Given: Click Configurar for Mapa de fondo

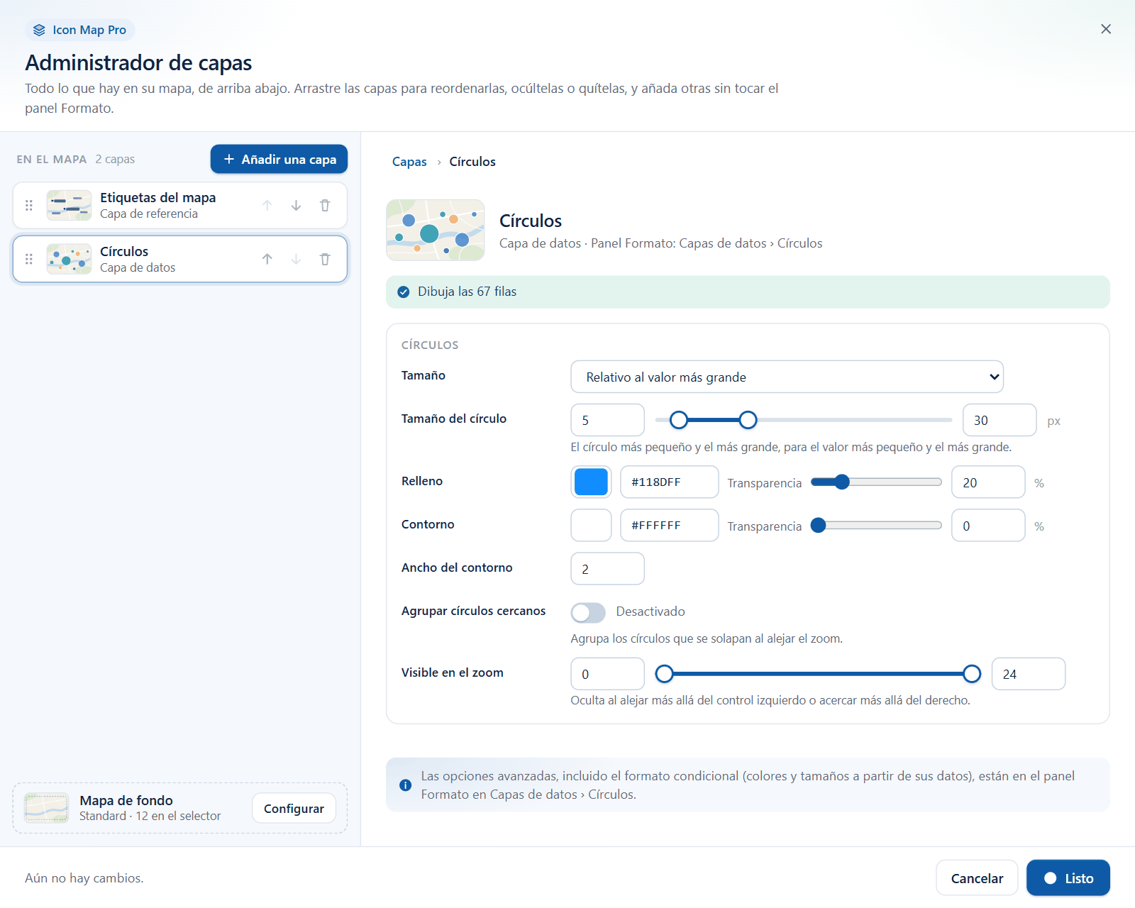Looking at the screenshot, I should pos(294,809).
